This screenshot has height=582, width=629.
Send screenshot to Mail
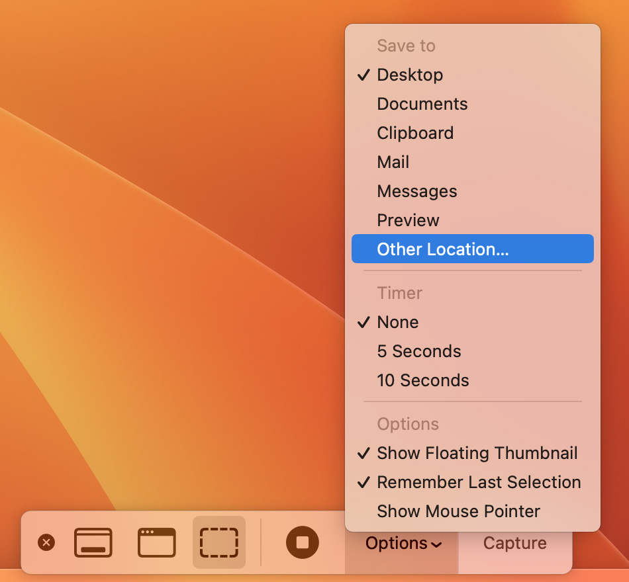click(473, 162)
